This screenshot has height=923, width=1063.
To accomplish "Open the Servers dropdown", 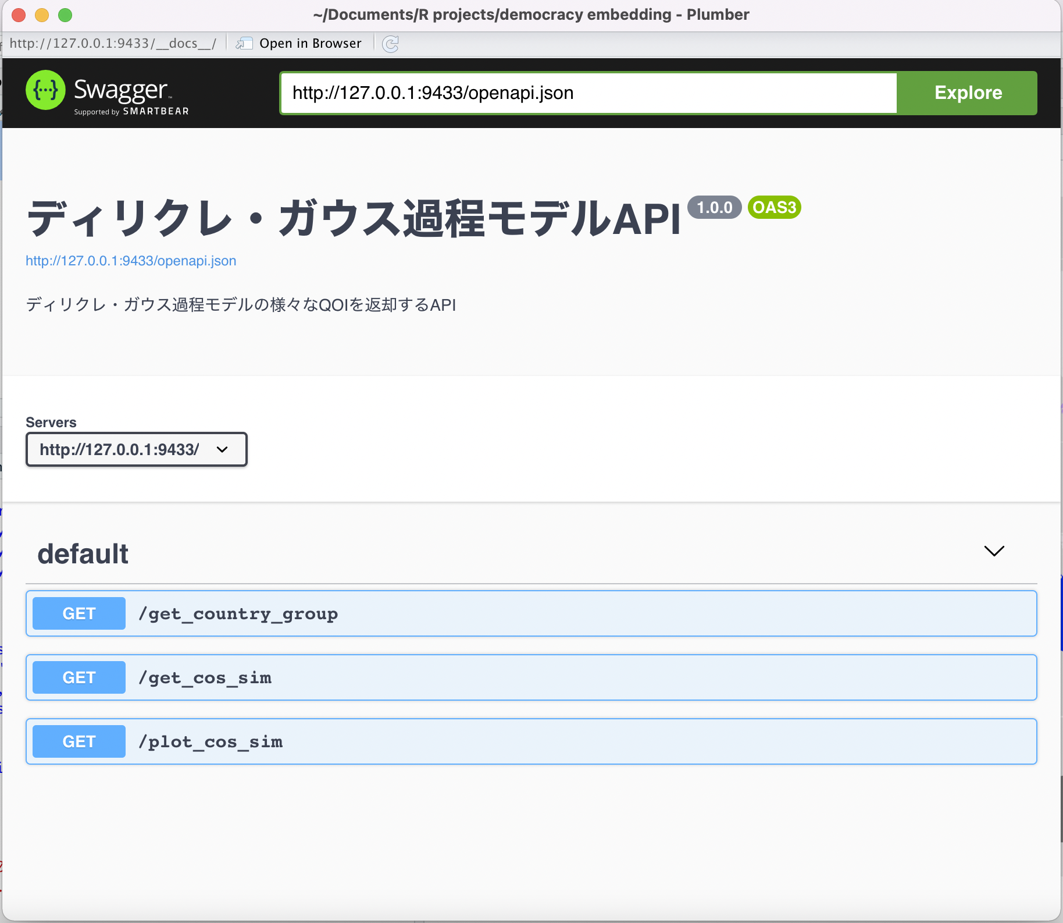I will pyautogui.click(x=137, y=449).
